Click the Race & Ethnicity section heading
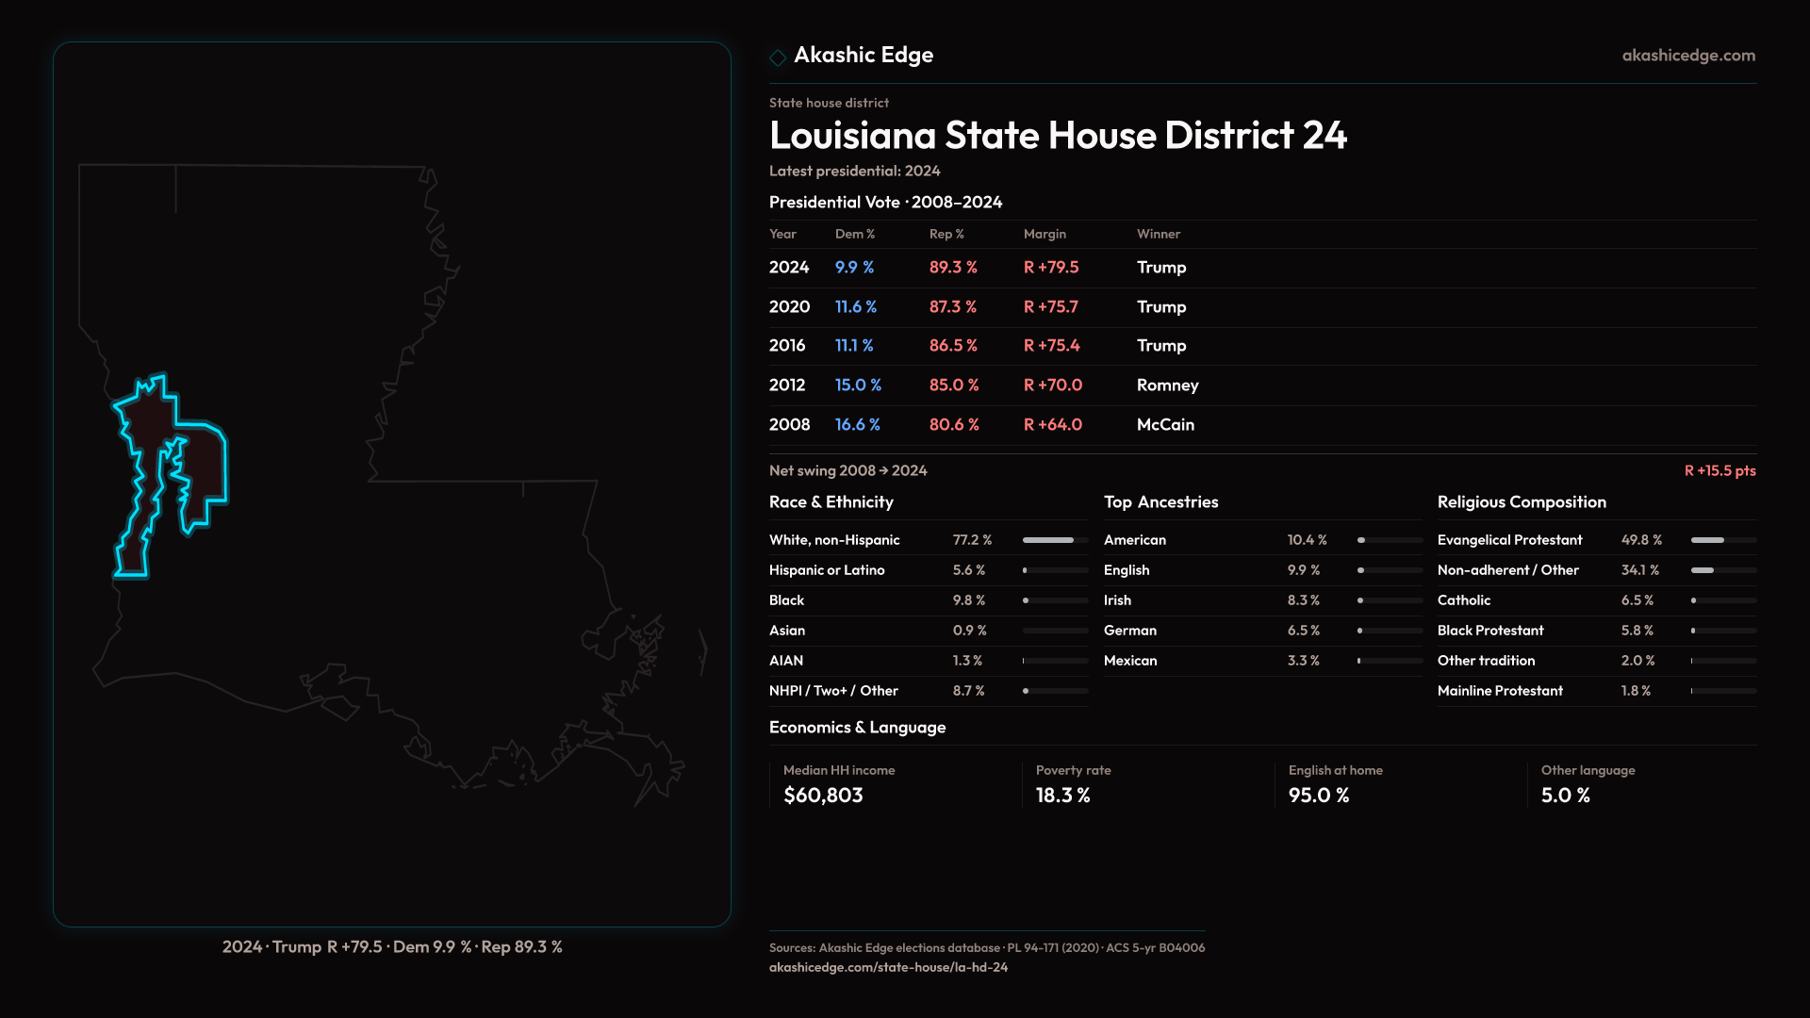Viewport: 1810px width, 1018px height. tap(831, 502)
